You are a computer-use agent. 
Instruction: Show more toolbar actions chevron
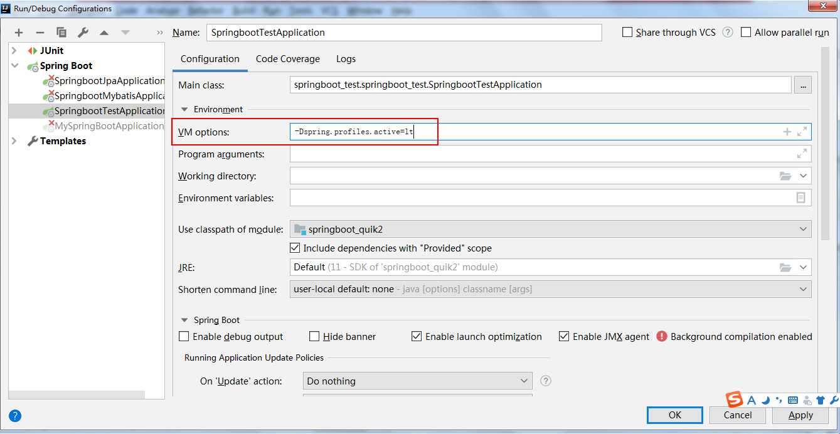click(x=160, y=33)
